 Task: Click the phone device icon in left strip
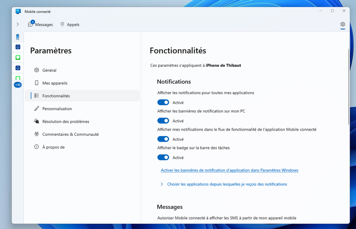click(x=18, y=37)
